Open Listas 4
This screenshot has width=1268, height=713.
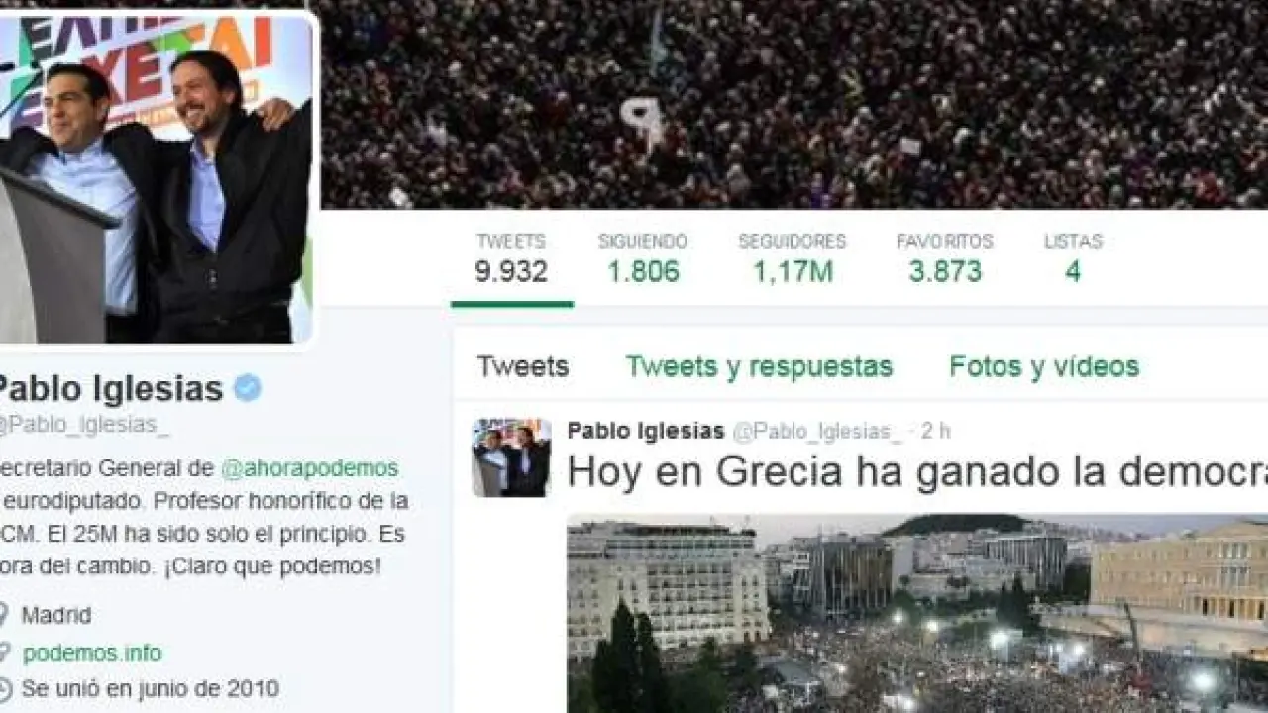(1073, 258)
